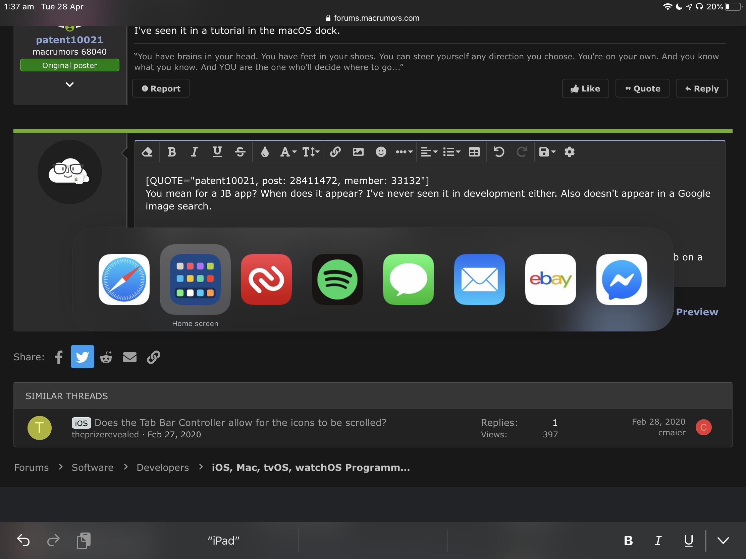Screen dimensions: 746x559
Task: Toggle strikethrough formatting in editor
Action: pyautogui.click(x=240, y=152)
